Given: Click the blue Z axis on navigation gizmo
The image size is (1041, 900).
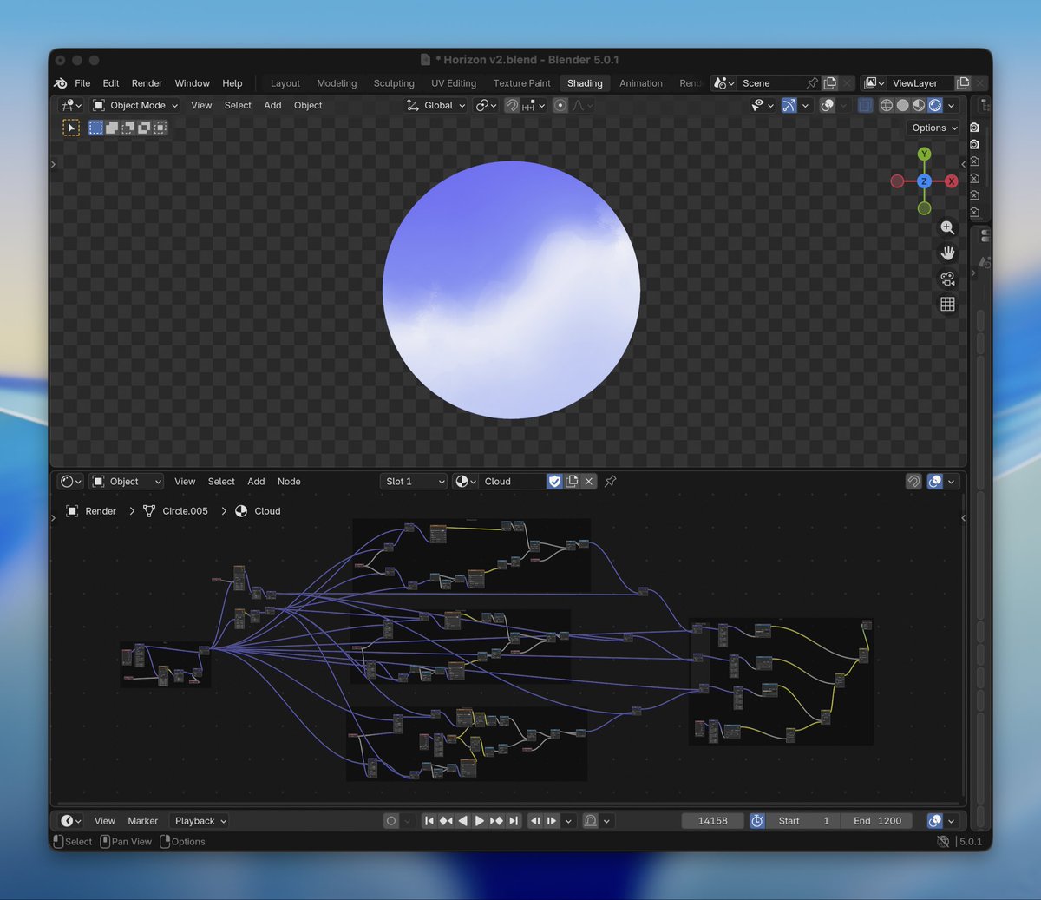Looking at the screenshot, I should (924, 181).
